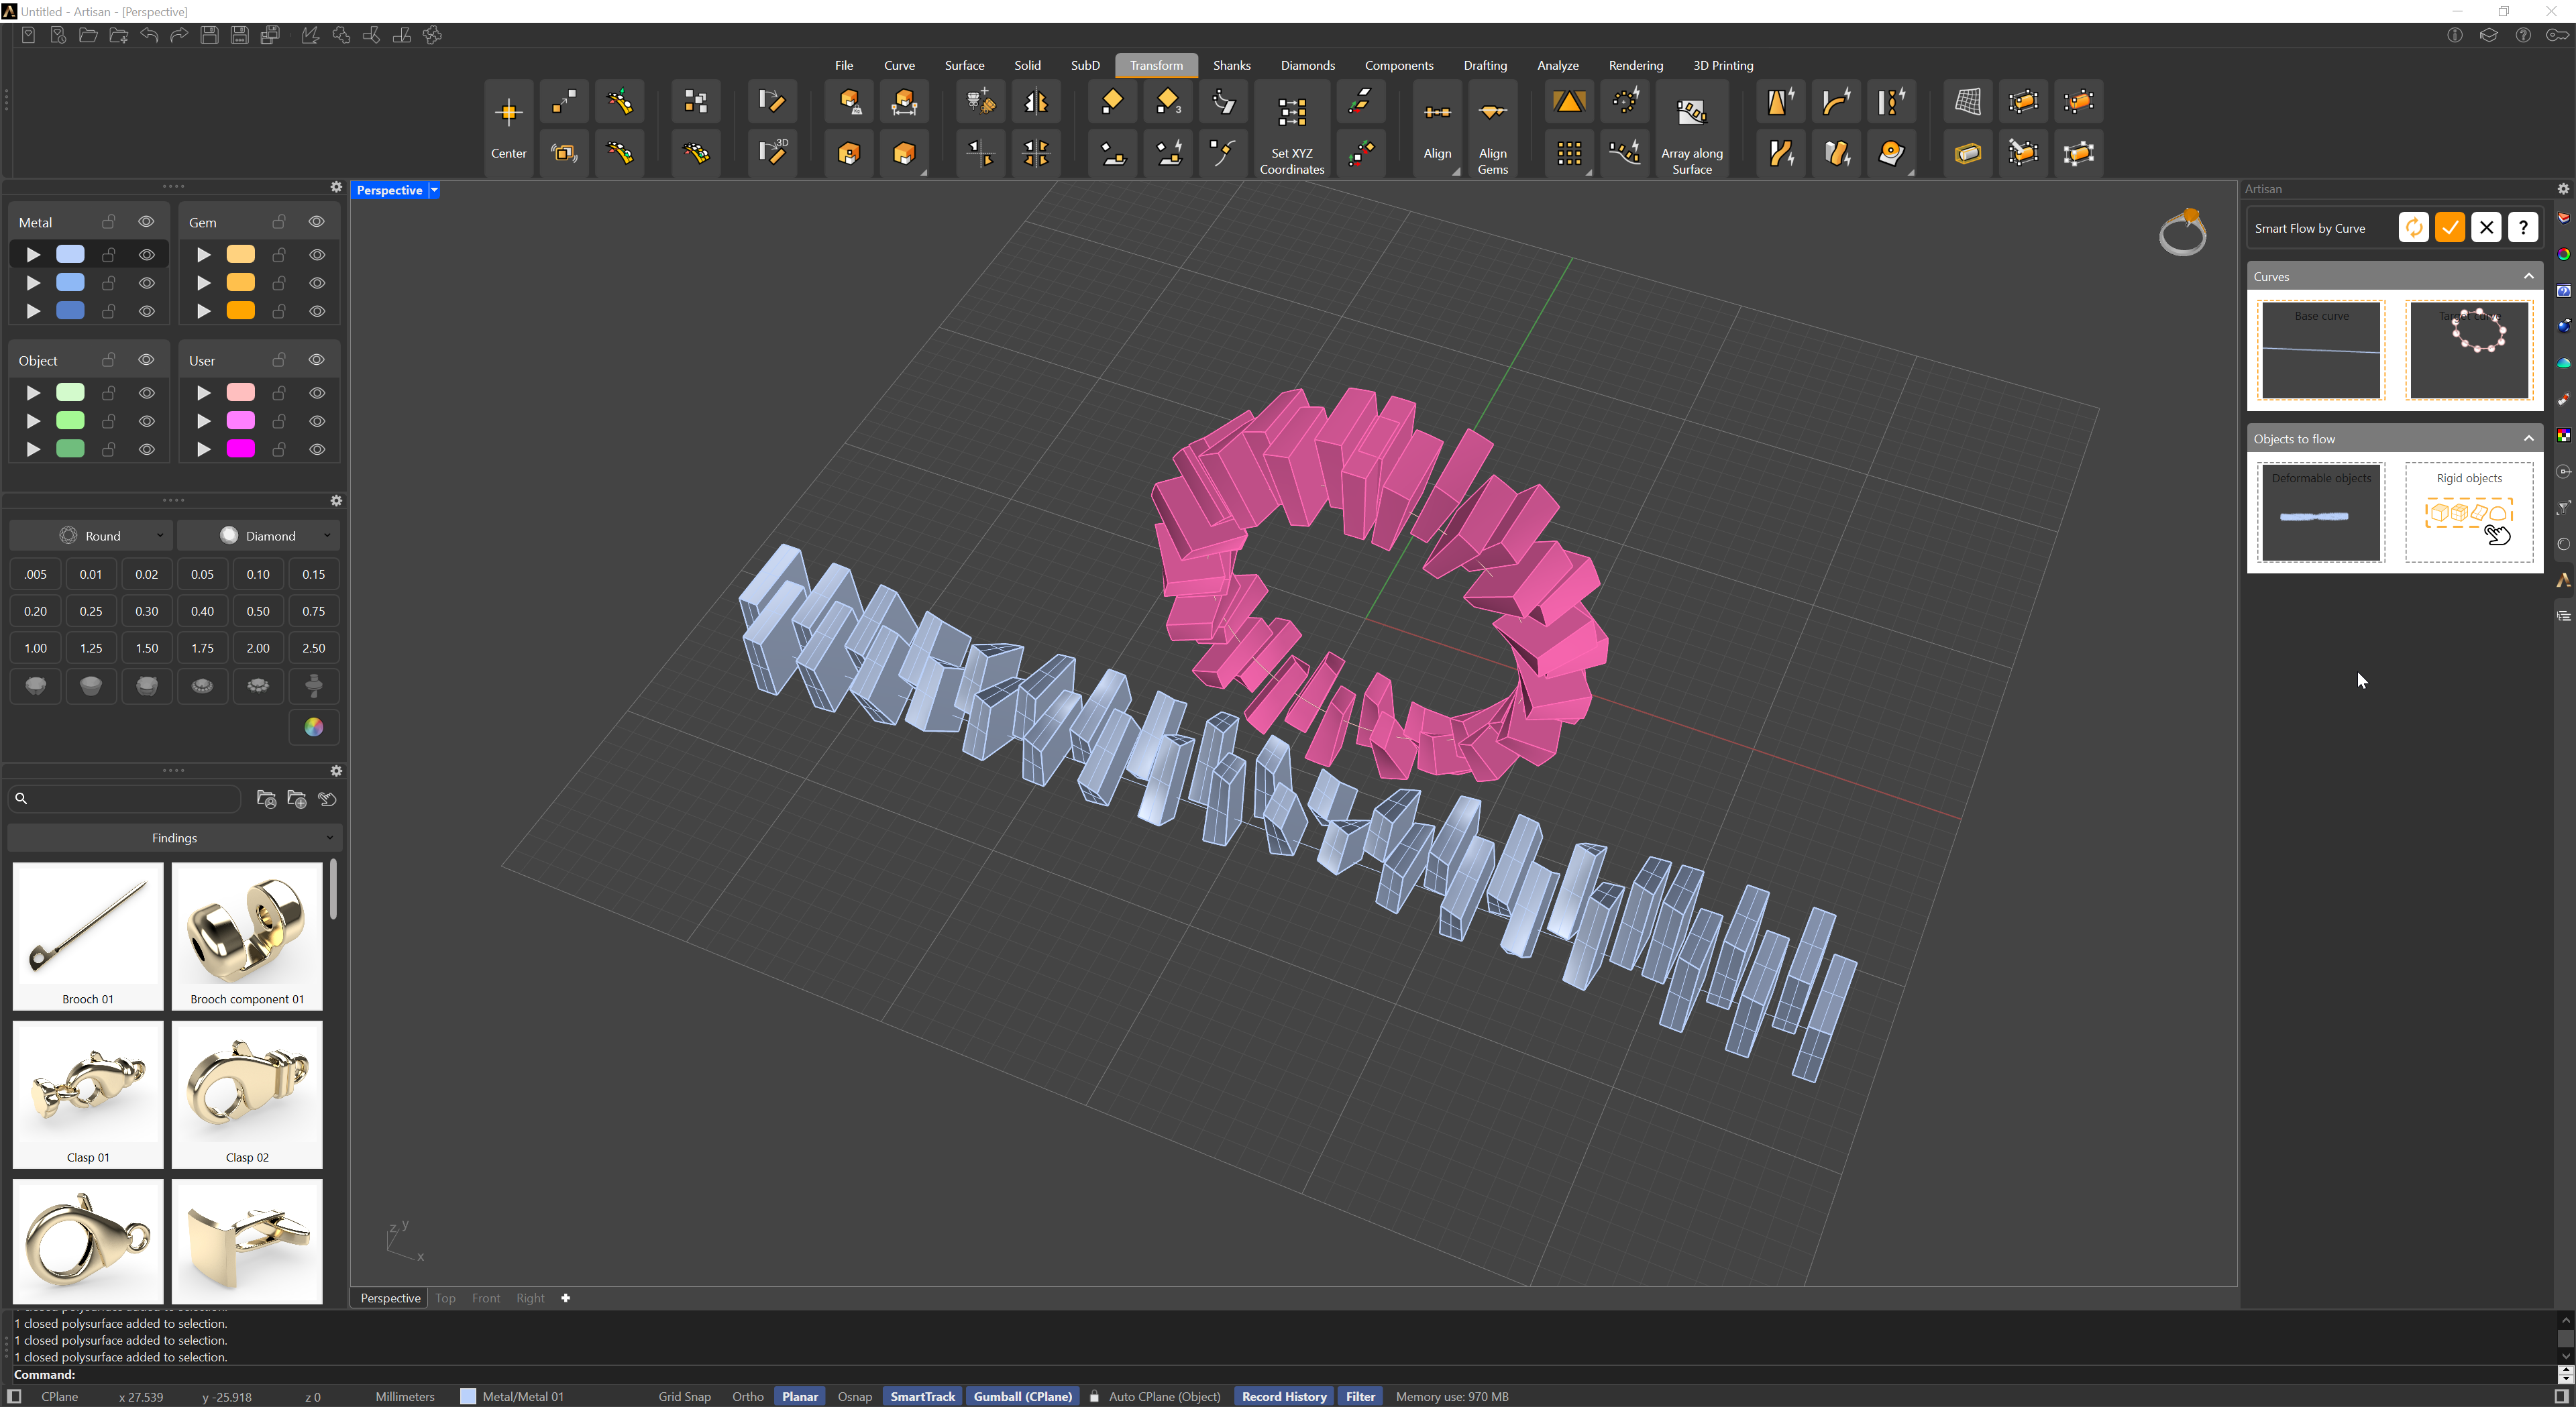Toggle the Metal group lock icon
The height and width of the screenshot is (1407, 2576).
point(108,222)
